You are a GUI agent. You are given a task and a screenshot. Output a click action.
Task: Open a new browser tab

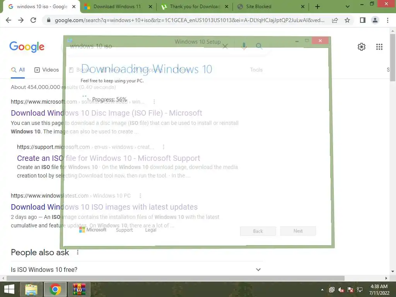click(x=317, y=7)
